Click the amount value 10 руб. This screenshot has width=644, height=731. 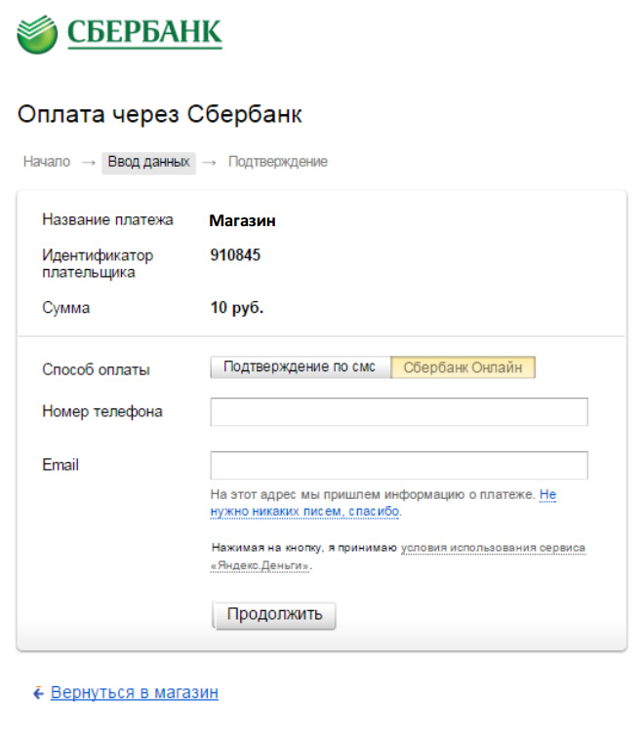click(x=237, y=308)
